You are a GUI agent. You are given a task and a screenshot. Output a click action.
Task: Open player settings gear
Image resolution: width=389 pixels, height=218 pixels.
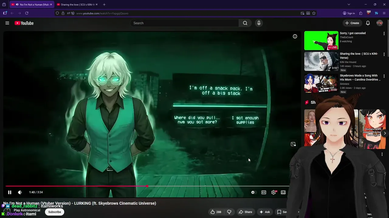pos(274,192)
